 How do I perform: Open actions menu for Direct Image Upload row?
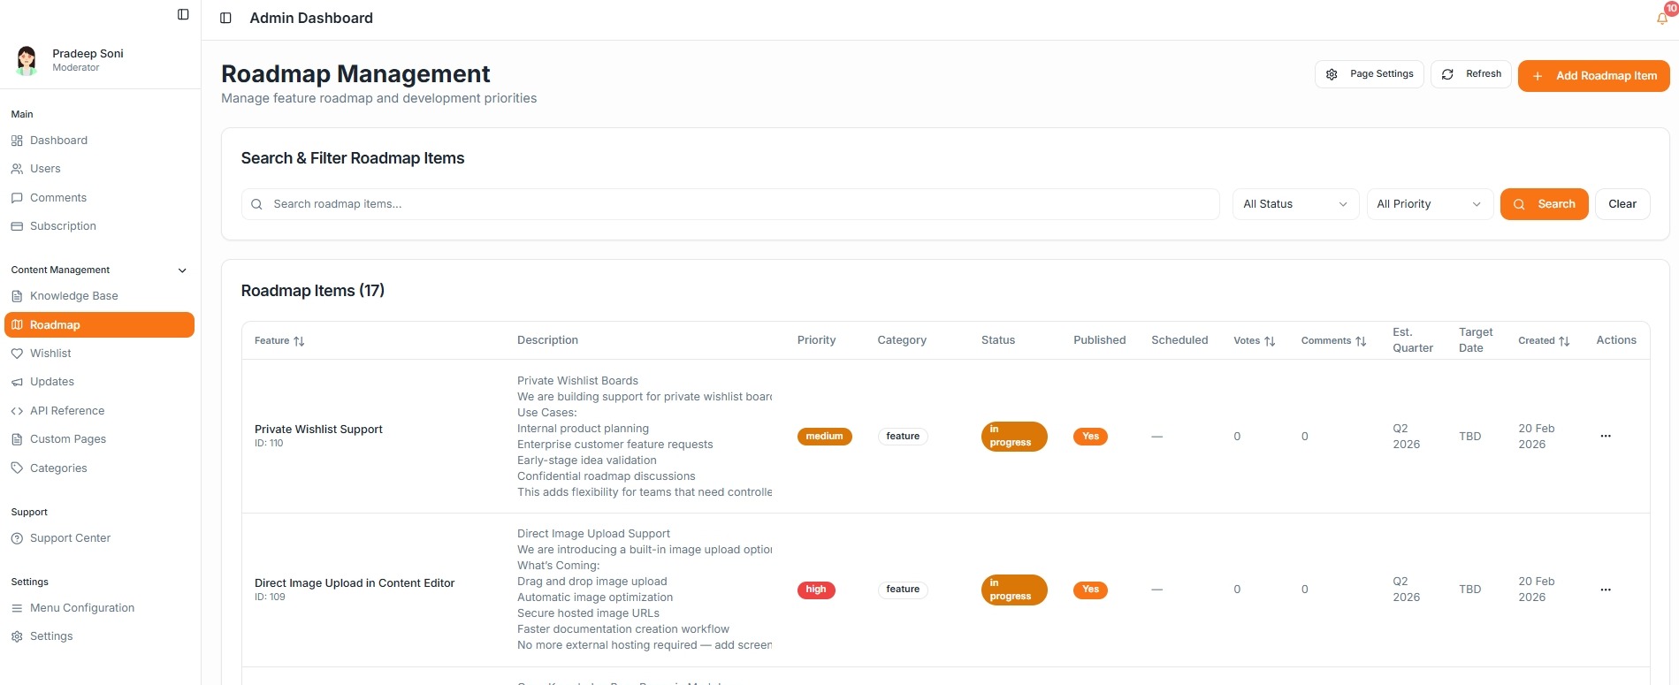pos(1605,590)
